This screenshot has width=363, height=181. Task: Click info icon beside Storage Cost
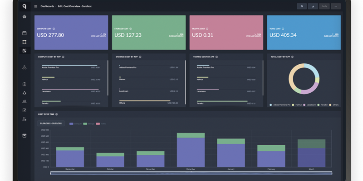coord(131,29)
